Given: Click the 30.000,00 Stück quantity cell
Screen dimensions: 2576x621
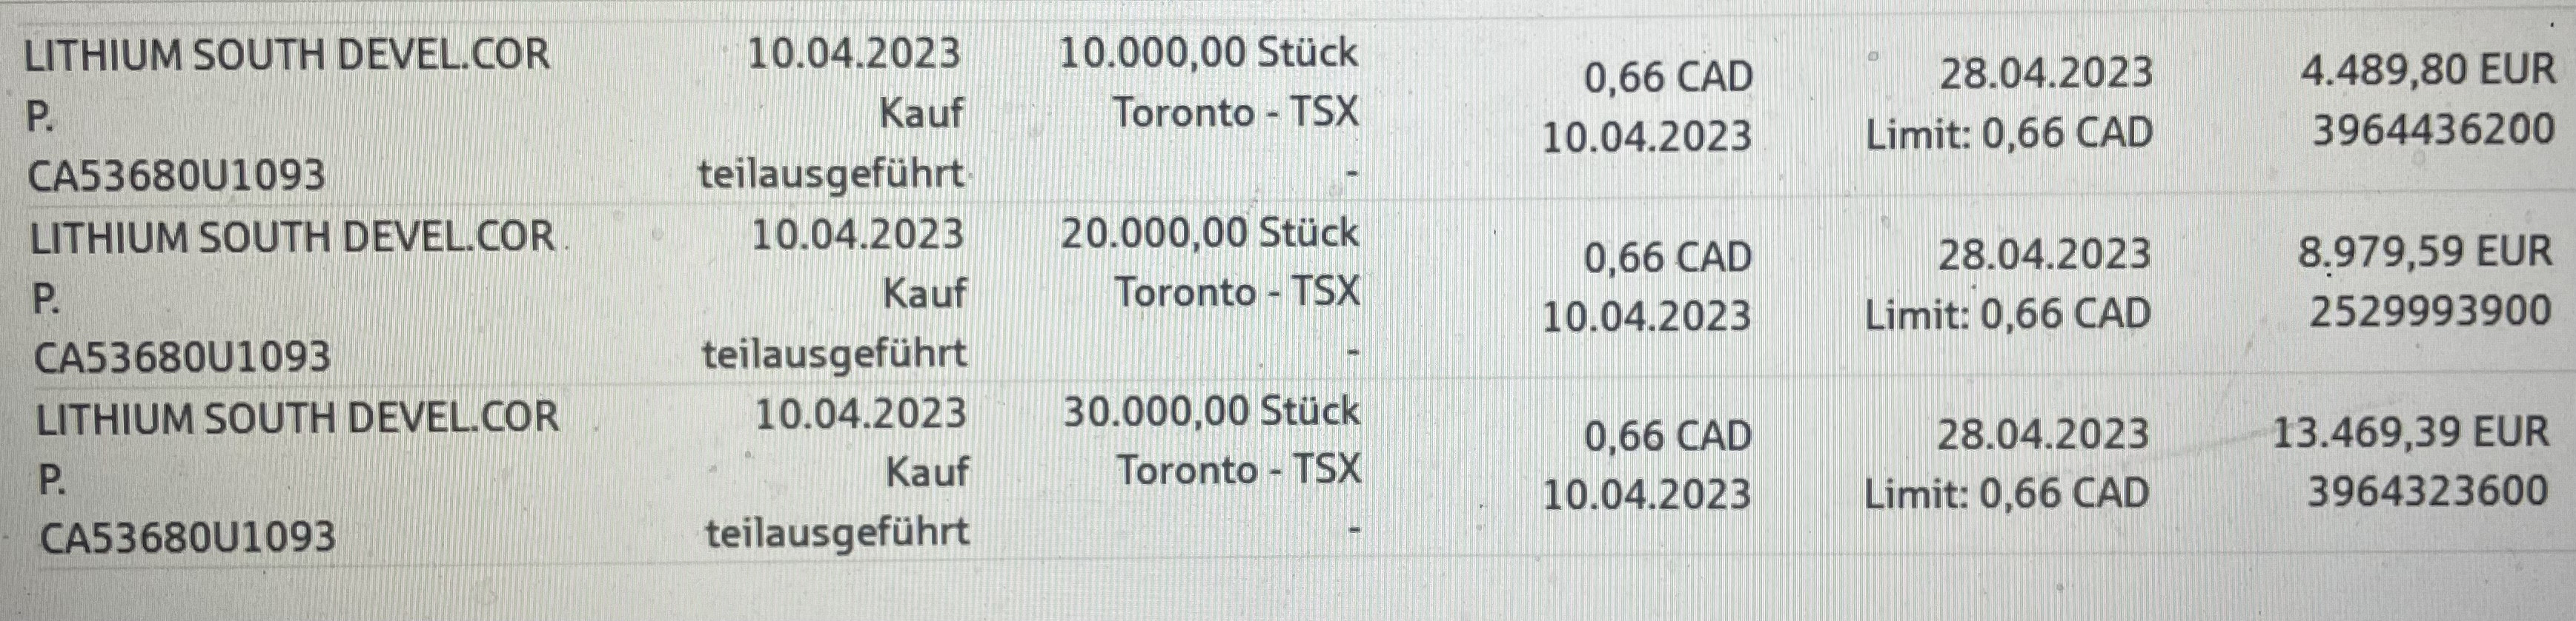Looking at the screenshot, I should coord(1211,412).
